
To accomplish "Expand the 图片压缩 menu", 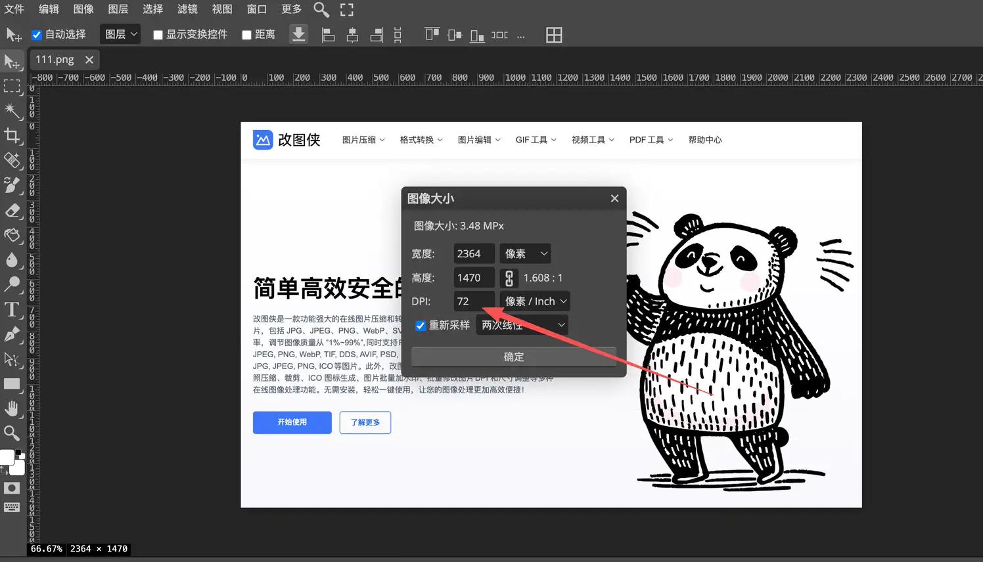I will click(x=363, y=139).
